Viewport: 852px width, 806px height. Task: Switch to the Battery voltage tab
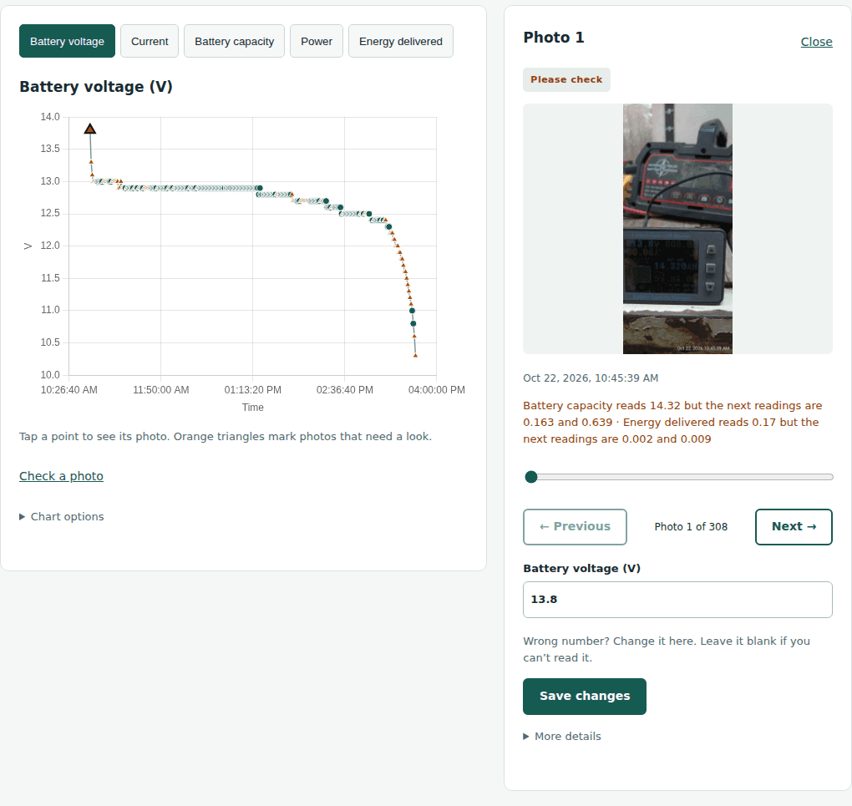click(67, 41)
